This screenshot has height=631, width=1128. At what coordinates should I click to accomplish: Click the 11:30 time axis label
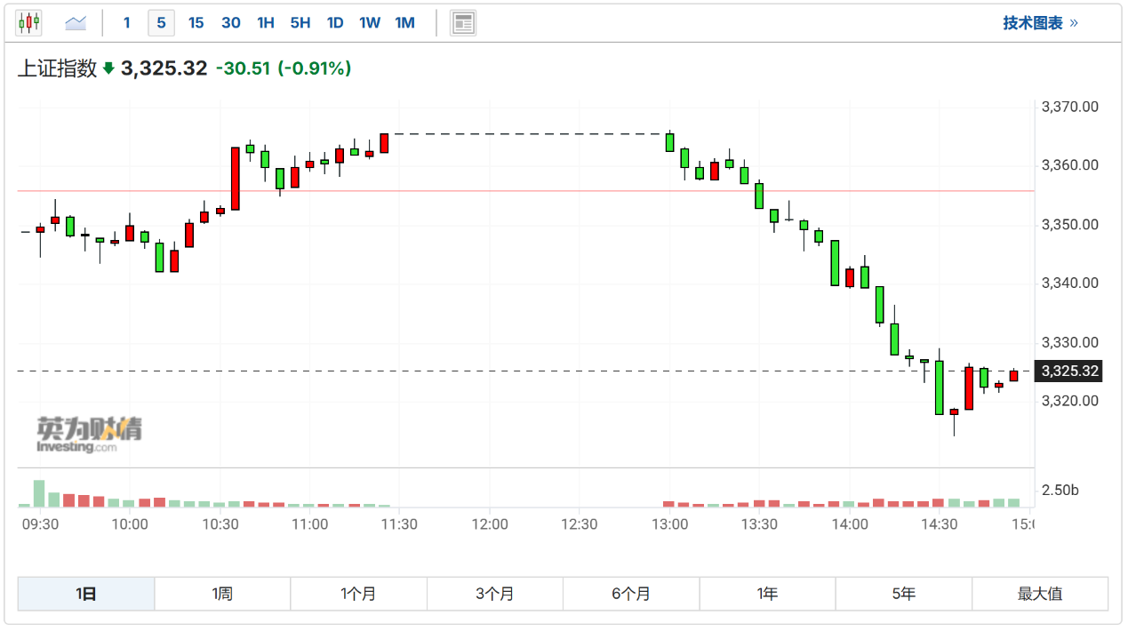(399, 524)
